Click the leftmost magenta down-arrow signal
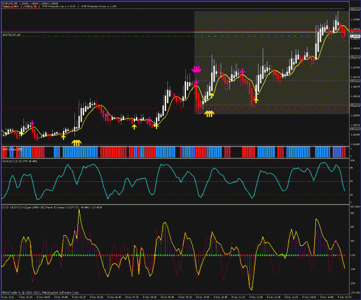The width and height of the screenshot is (361, 300). tap(32, 123)
